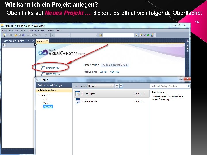Screen dimensions: 207x155
Task: Close the Startseite tab
Action: (x=47, y=41)
